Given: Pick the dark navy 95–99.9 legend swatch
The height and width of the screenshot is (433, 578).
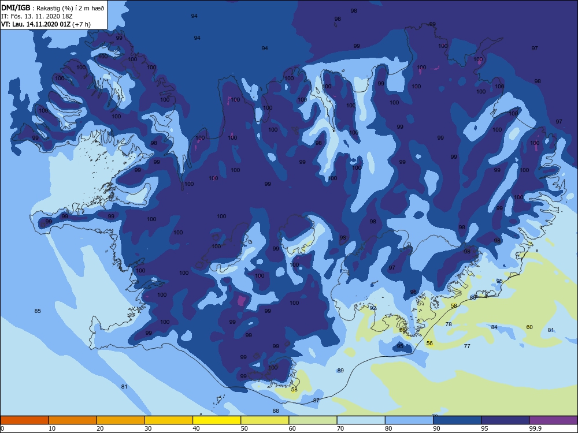Looking at the screenshot, I should pyautogui.click(x=505, y=420).
